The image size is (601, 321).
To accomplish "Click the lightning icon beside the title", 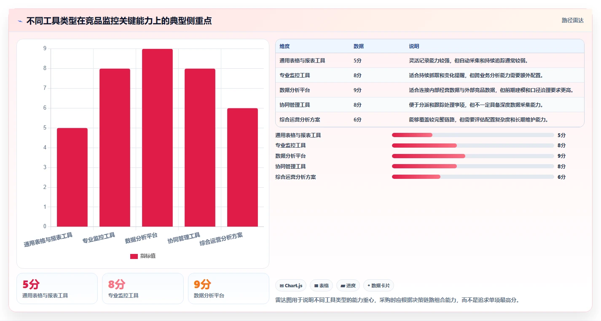I will coord(20,21).
